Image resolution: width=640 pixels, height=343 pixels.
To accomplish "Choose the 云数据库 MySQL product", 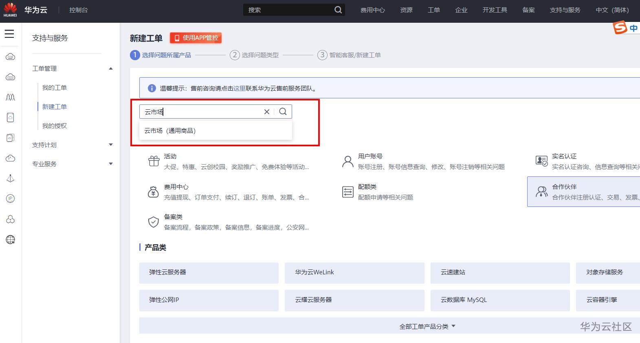I will 500,300.
